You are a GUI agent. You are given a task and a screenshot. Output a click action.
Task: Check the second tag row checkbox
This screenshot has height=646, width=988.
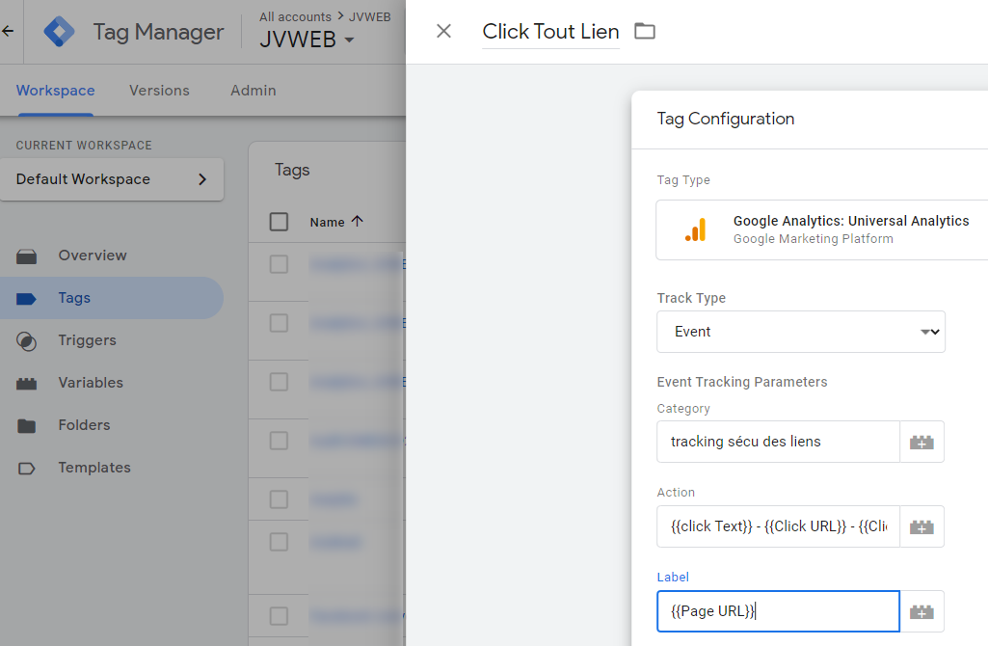point(279,323)
